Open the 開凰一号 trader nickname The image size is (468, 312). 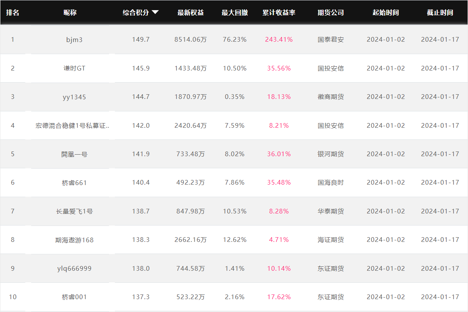[x=74, y=154]
